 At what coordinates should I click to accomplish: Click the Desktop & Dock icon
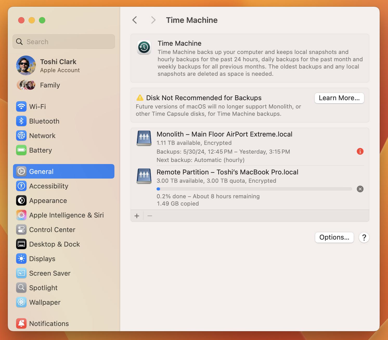[21, 244]
